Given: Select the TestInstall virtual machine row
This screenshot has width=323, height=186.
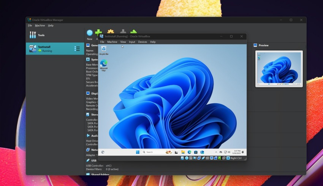Looking at the screenshot, I should pos(55,49).
